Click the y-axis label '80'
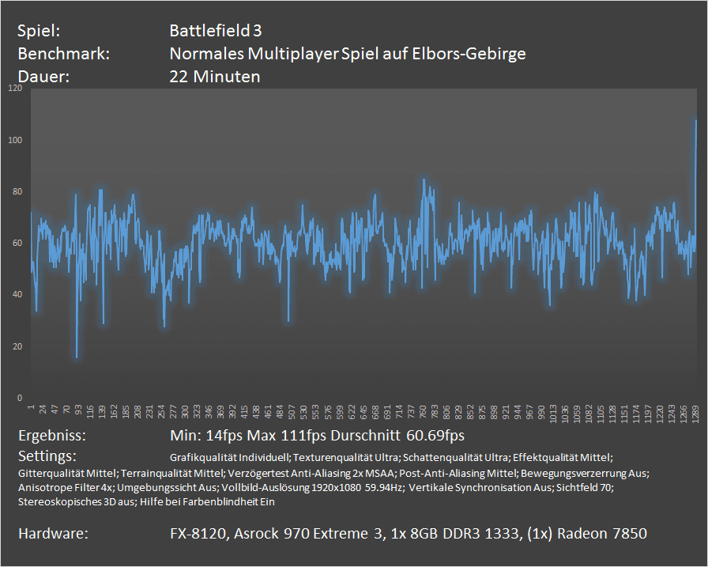The height and width of the screenshot is (567, 708). tap(17, 191)
